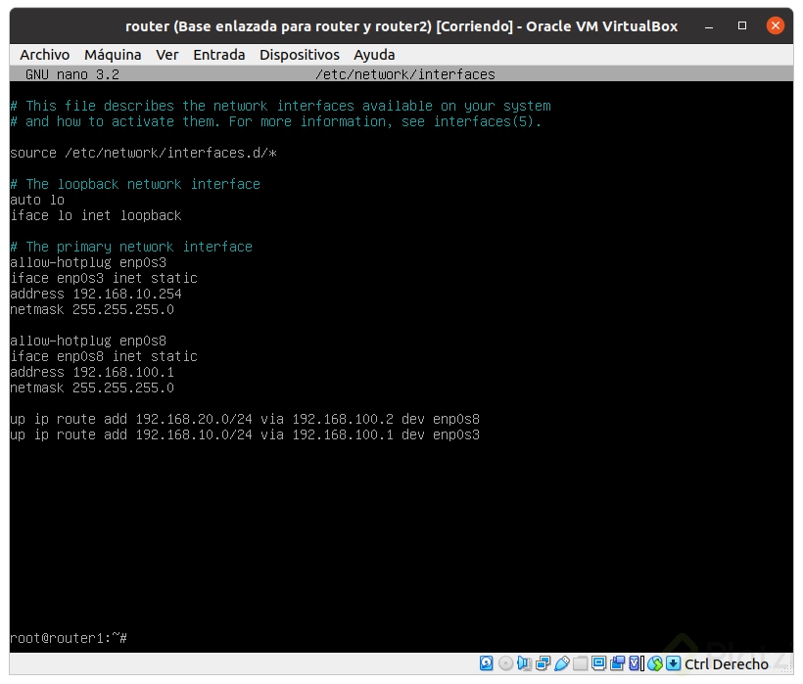Click the '# The primary network interface' comment
803x684 pixels.
(x=131, y=247)
